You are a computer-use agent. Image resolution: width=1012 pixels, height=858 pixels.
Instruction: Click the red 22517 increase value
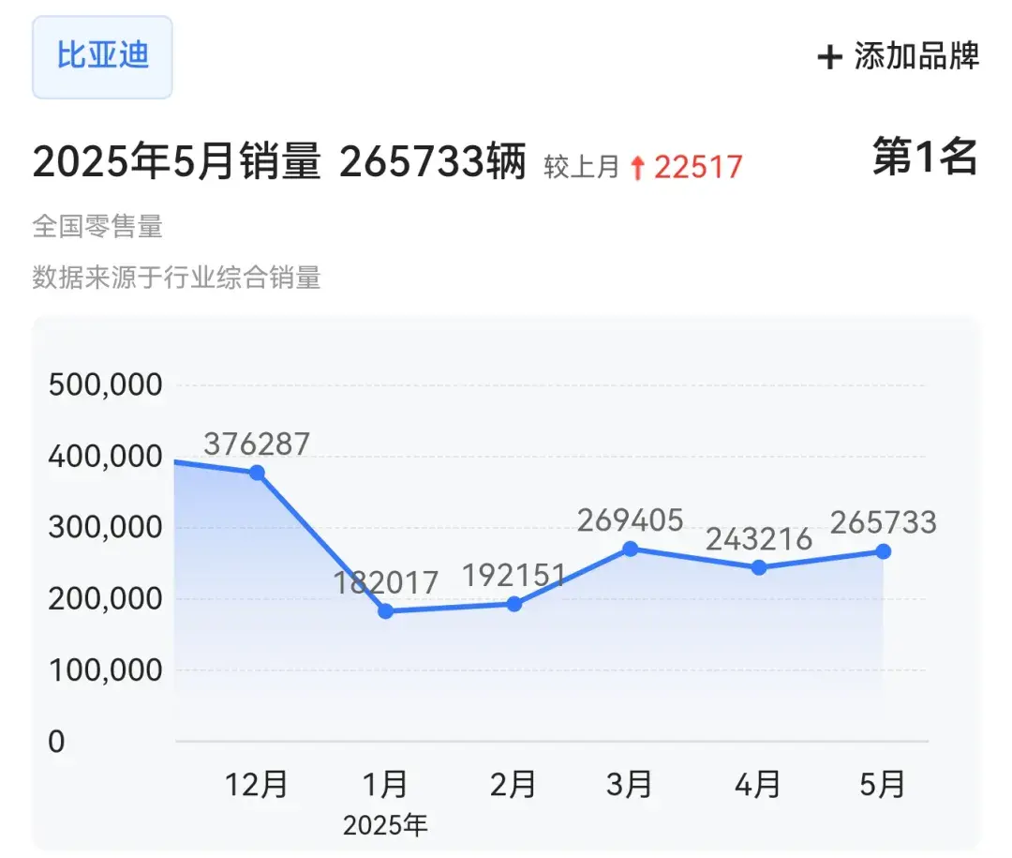[x=698, y=168]
